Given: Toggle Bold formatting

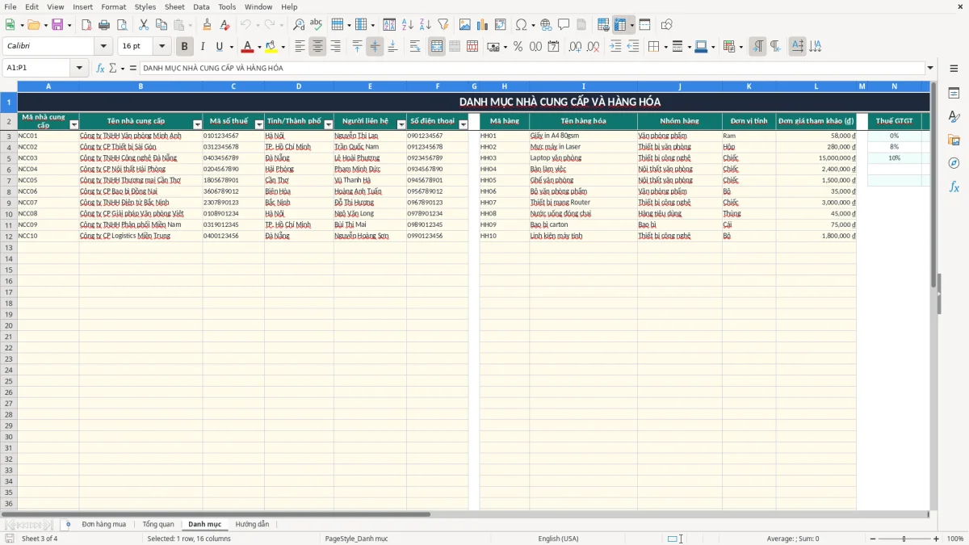Looking at the screenshot, I should tap(184, 47).
